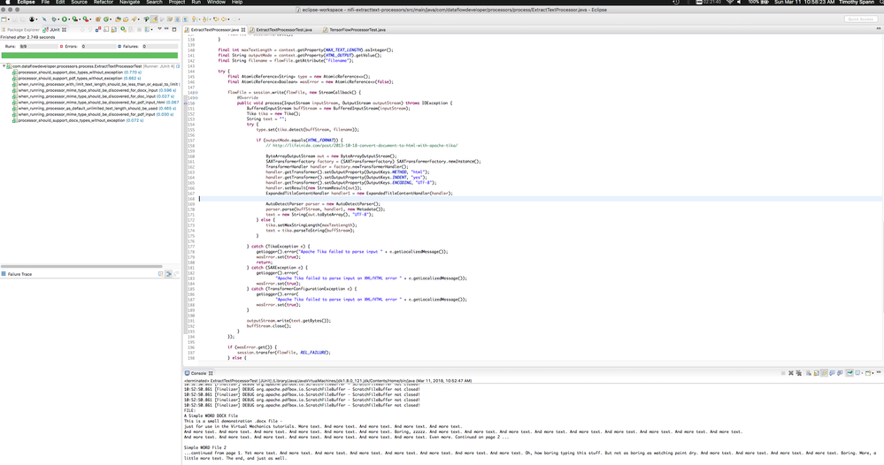
Task: Click the lifeinide.com URL comment in code
Action: (x=361, y=145)
